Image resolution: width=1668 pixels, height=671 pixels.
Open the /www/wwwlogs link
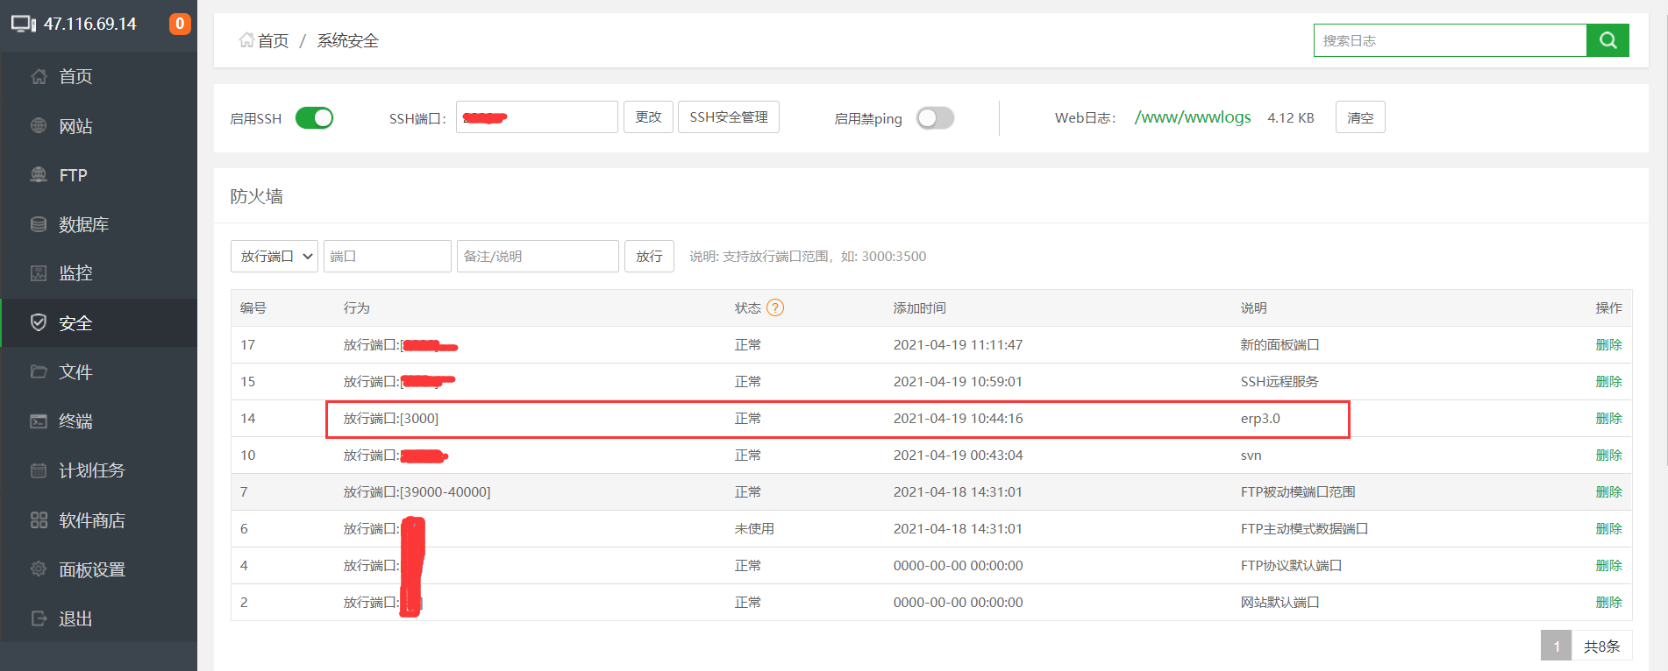(x=1193, y=117)
